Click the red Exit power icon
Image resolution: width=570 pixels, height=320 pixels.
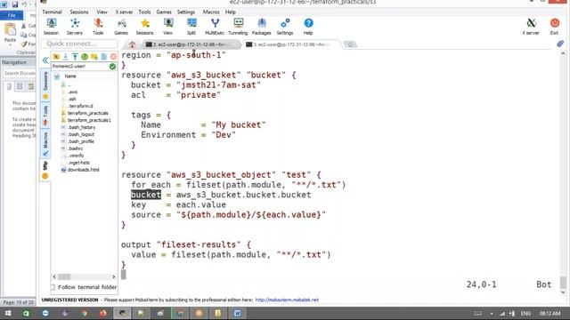[554, 27]
